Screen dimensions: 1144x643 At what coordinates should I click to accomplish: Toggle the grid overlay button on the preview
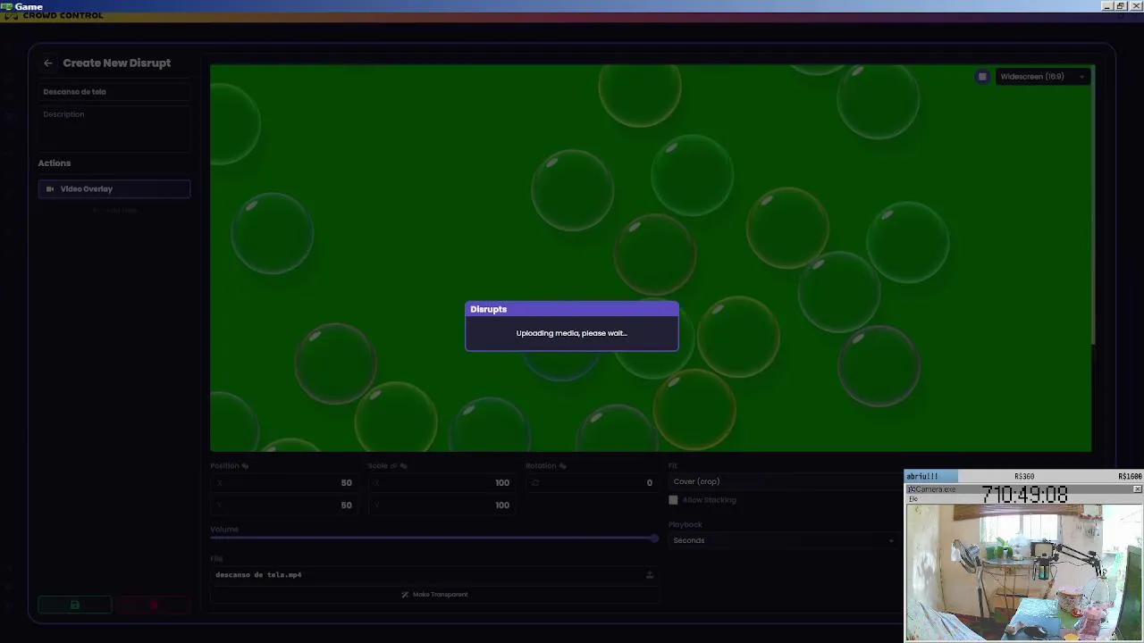[982, 77]
